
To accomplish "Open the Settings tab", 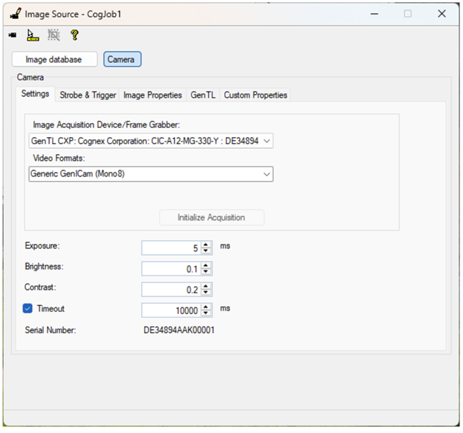I will (35, 94).
